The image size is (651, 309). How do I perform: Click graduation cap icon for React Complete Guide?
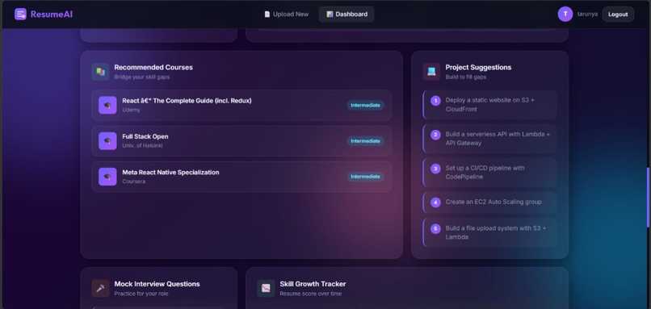(107, 106)
